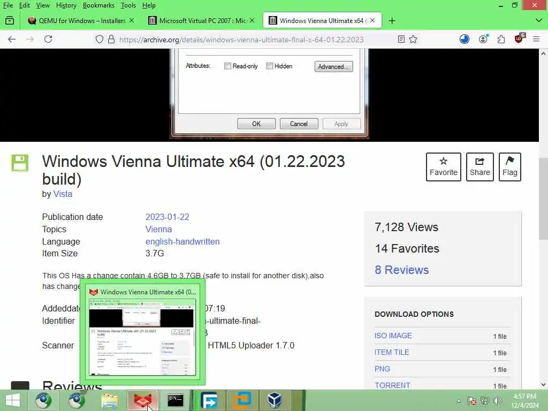Bookmark this page with the star
Screen dimensions: 548x411
point(414,39)
